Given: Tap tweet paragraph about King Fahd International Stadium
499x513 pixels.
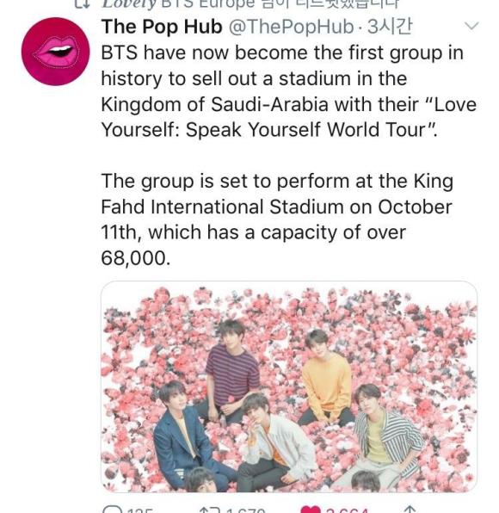Looking at the screenshot, I should [x=277, y=219].
